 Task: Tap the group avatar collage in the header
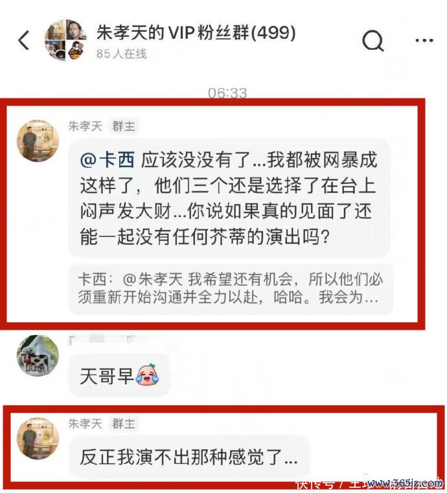point(65,40)
